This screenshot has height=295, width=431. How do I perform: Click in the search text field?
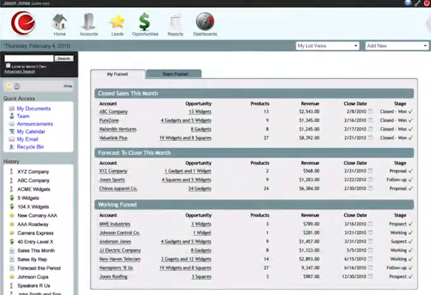click(x=29, y=58)
